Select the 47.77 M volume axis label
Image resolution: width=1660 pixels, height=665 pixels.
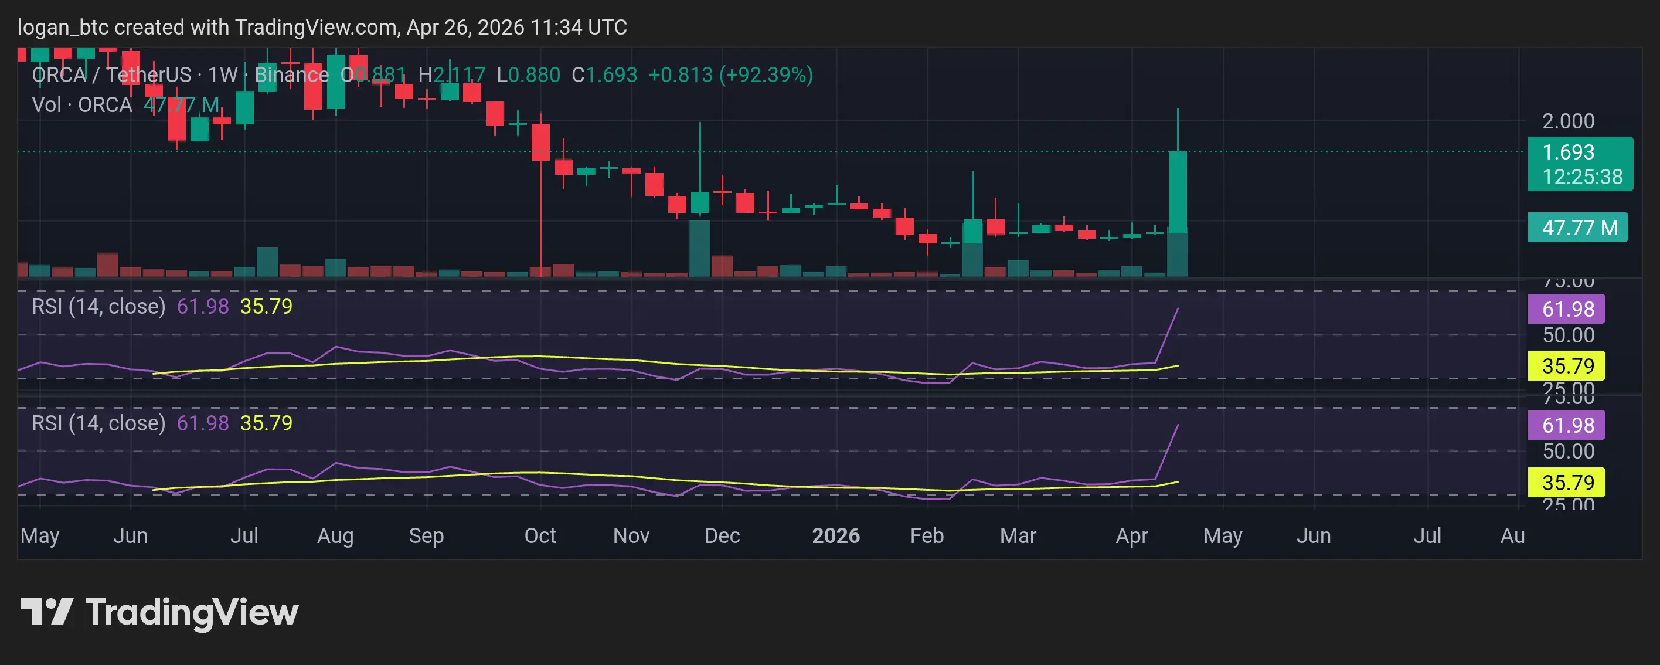(1577, 228)
